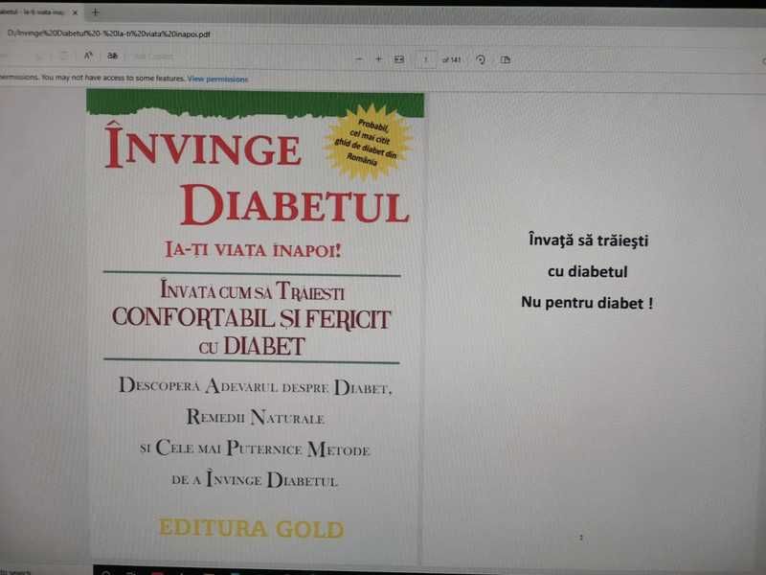Image resolution: width=766 pixels, height=575 pixels.
Task: Click 'DESCOPERĂ ADEVĂRUL DESPRE DIABET' line
Action: pos(255,386)
